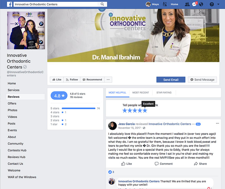Open Services in the sidebar
This screenshot has width=225, height=189.
point(13,90)
